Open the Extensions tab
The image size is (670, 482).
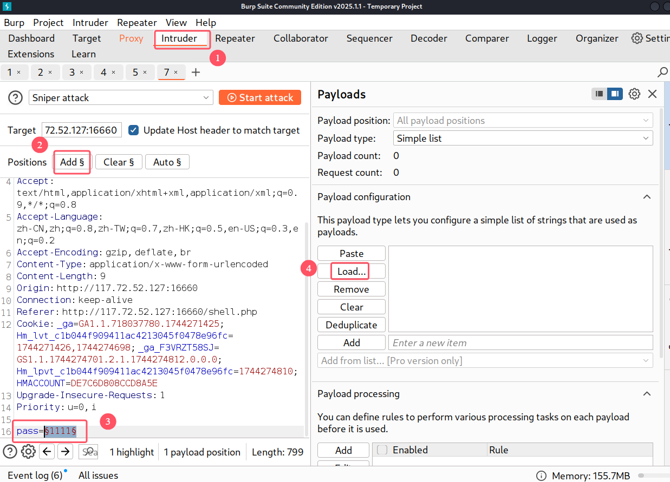point(31,54)
